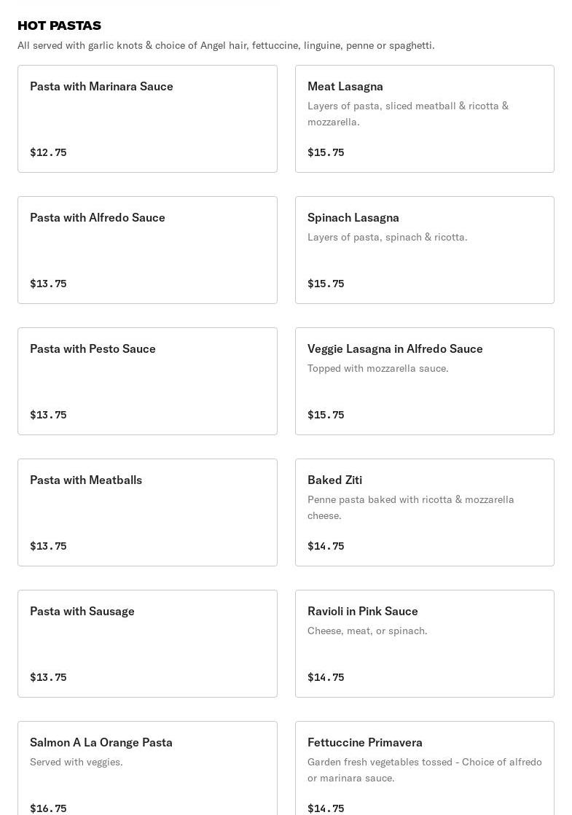Select the Spinach Lasagna card
The width and height of the screenshot is (572, 815).
425,250
